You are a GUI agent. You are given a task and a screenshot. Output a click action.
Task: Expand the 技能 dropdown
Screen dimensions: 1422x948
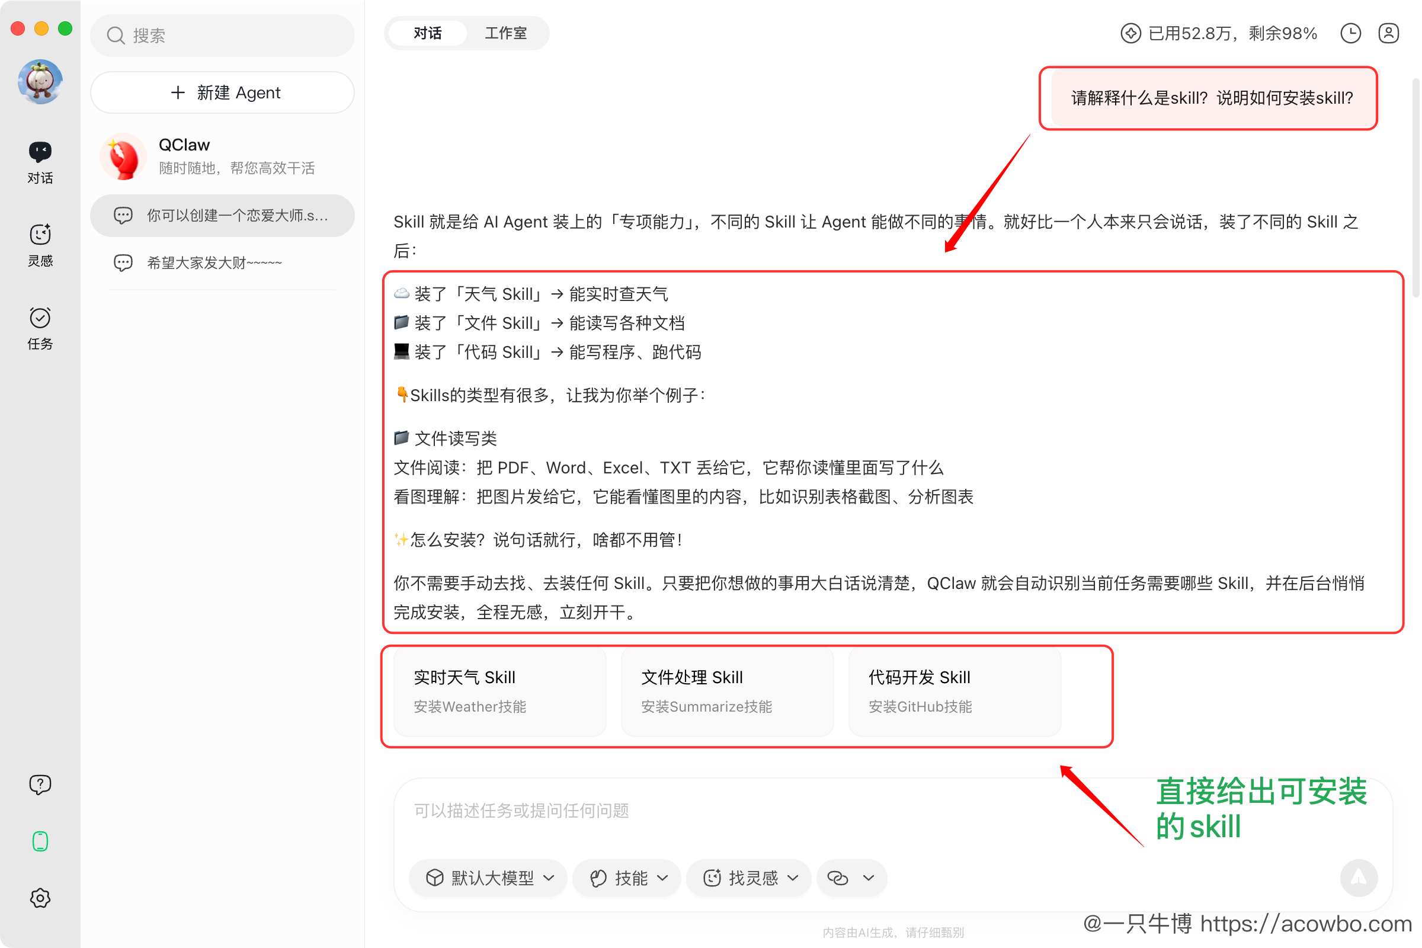[x=627, y=878]
